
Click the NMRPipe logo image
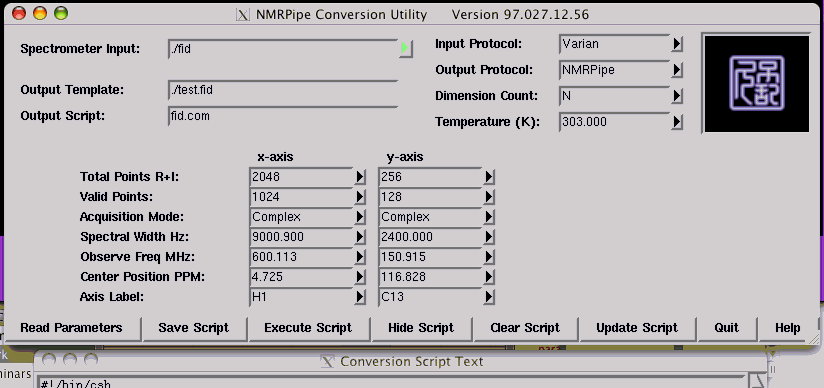click(756, 83)
